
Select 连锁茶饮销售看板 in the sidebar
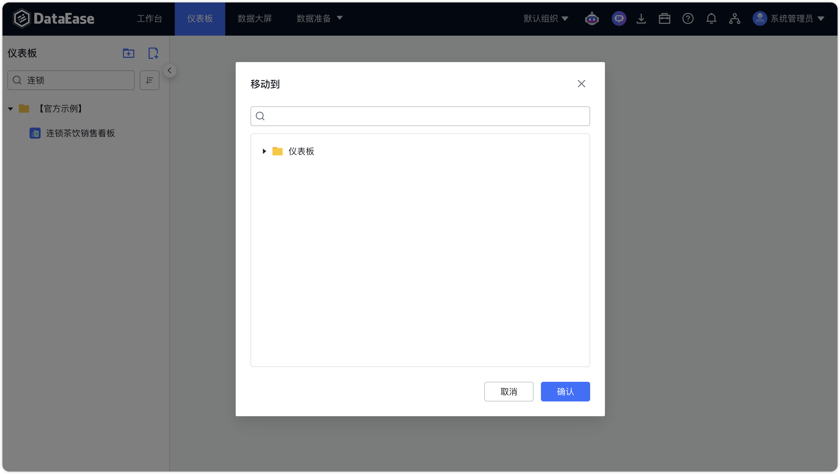pyautogui.click(x=80, y=133)
